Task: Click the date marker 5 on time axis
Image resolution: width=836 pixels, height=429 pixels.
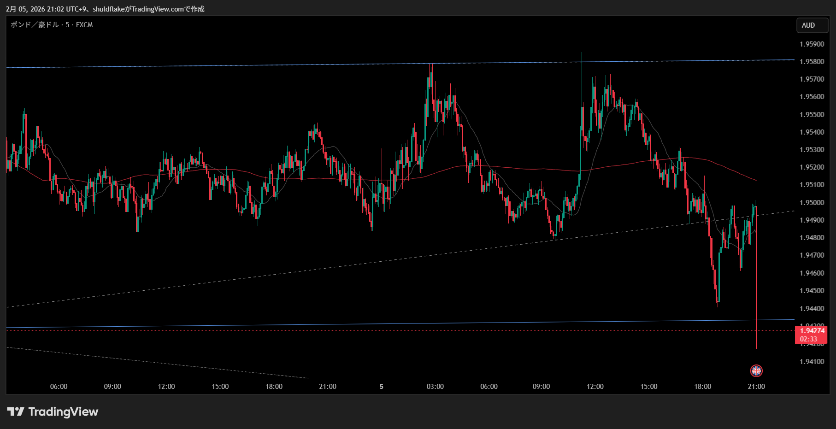Action: [x=381, y=387]
